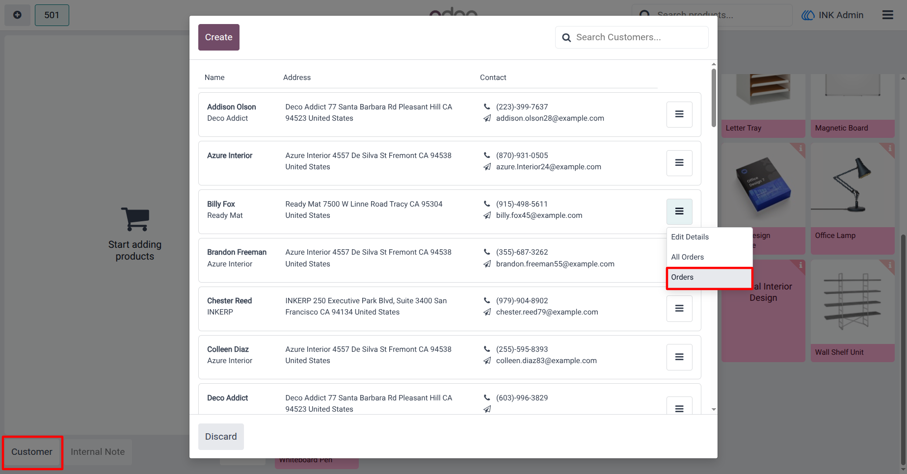Select the Wall Shelf Unit product tile

coord(853,311)
